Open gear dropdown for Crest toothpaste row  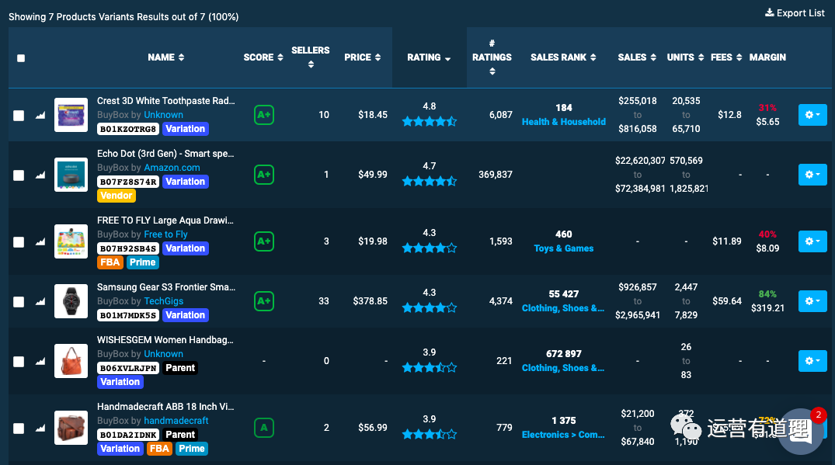pos(812,115)
